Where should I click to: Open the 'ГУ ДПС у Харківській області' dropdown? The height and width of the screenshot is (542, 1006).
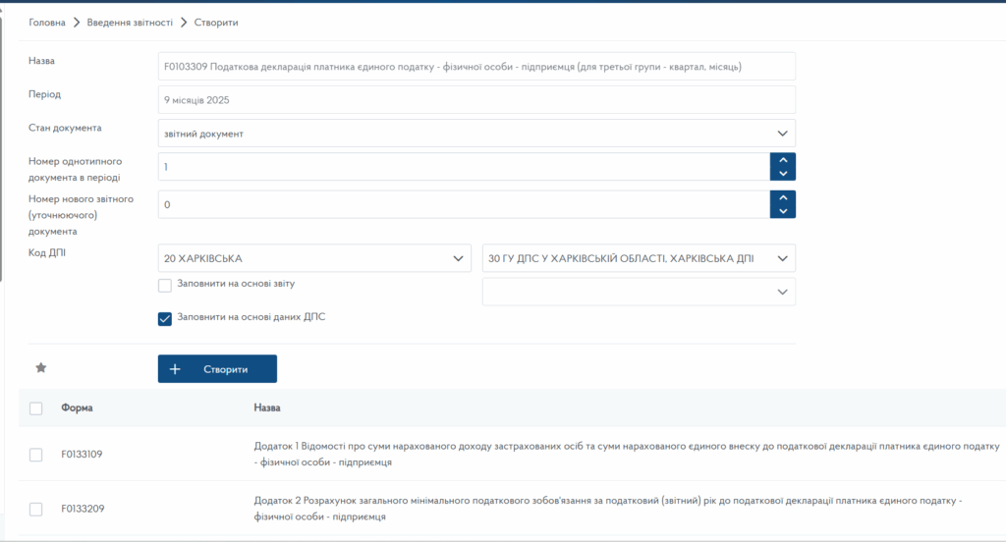coord(639,258)
